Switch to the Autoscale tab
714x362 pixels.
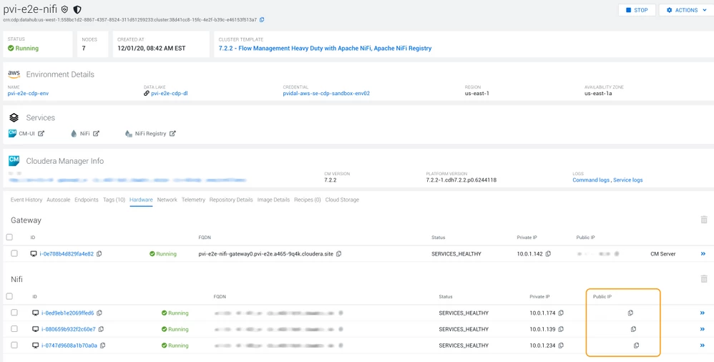(x=58, y=200)
